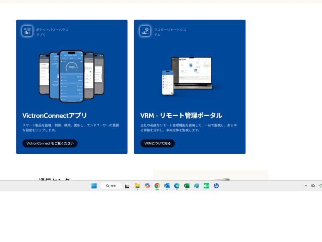
Task: Open the HP app in the taskbar
Action: (216, 186)
